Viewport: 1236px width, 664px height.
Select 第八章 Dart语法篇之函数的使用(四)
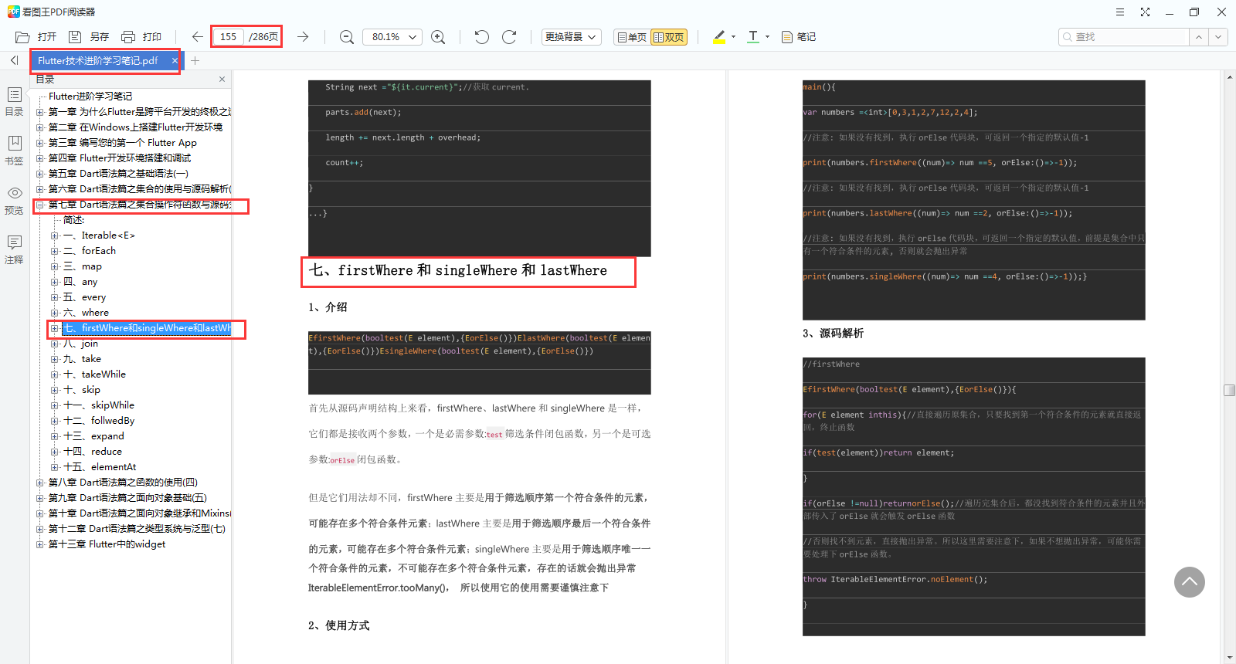click(123, 483)
